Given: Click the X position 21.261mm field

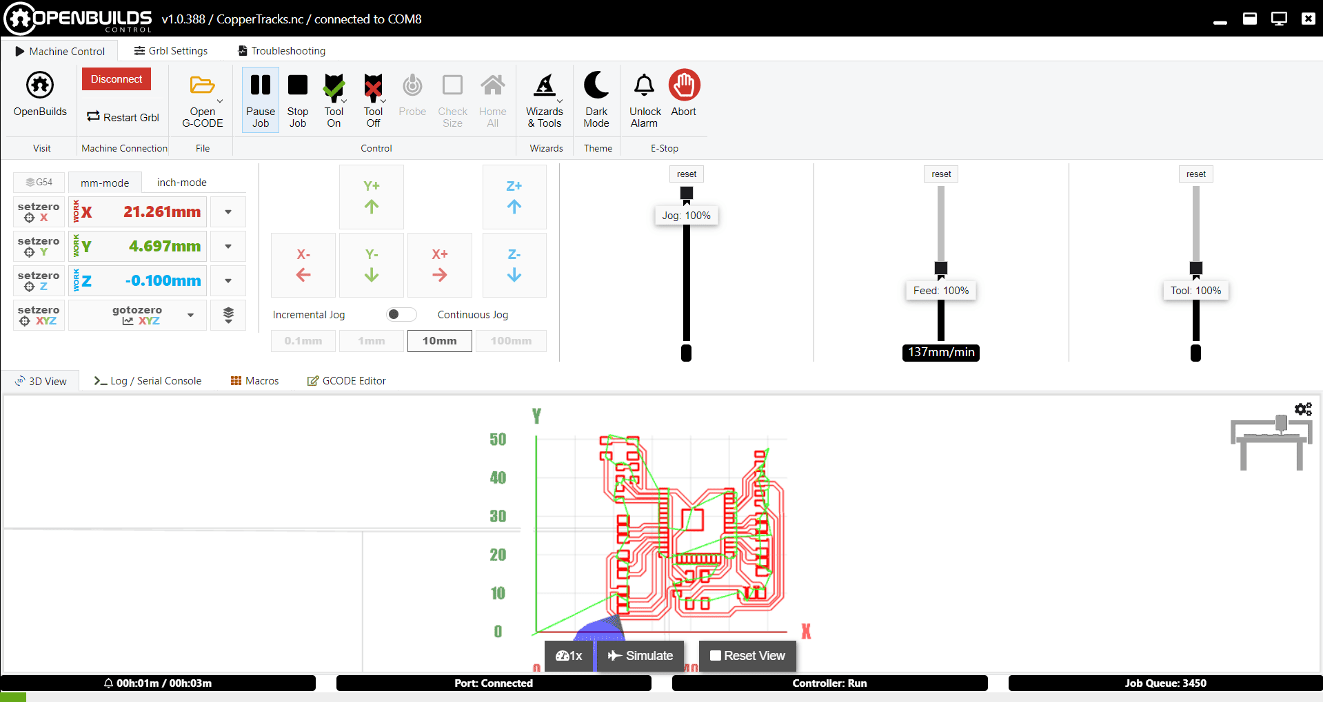Looking at the screenshot, I should tap(138, 211).
